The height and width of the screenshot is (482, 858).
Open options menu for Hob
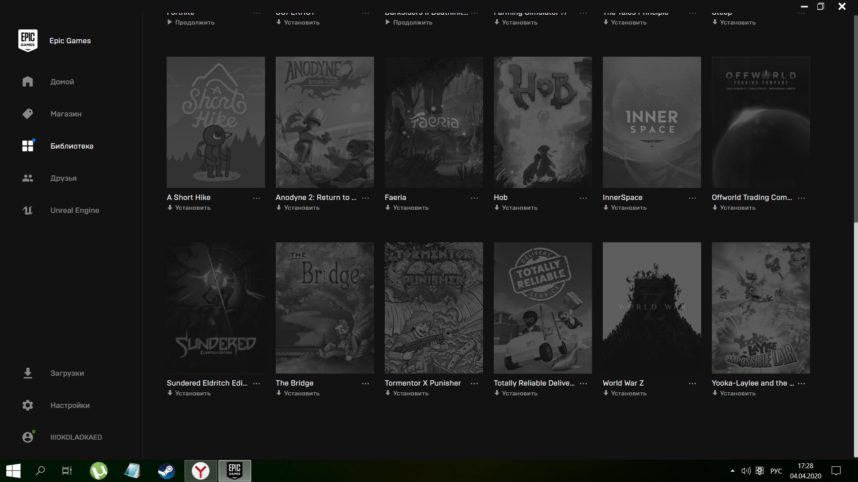(x=584, y=198)
